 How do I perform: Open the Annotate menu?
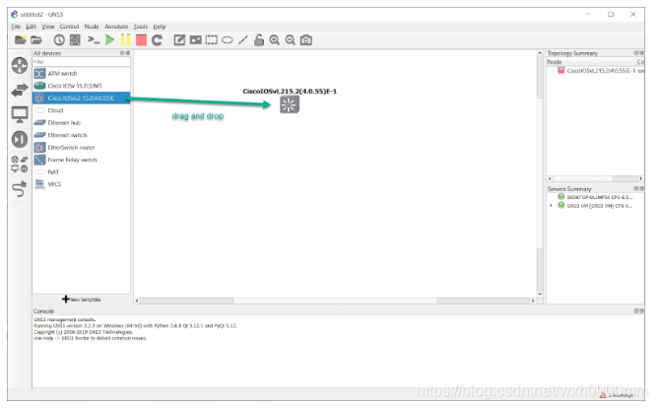coord(116,27)
